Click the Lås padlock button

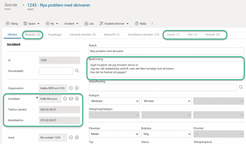tap(89, 24)
